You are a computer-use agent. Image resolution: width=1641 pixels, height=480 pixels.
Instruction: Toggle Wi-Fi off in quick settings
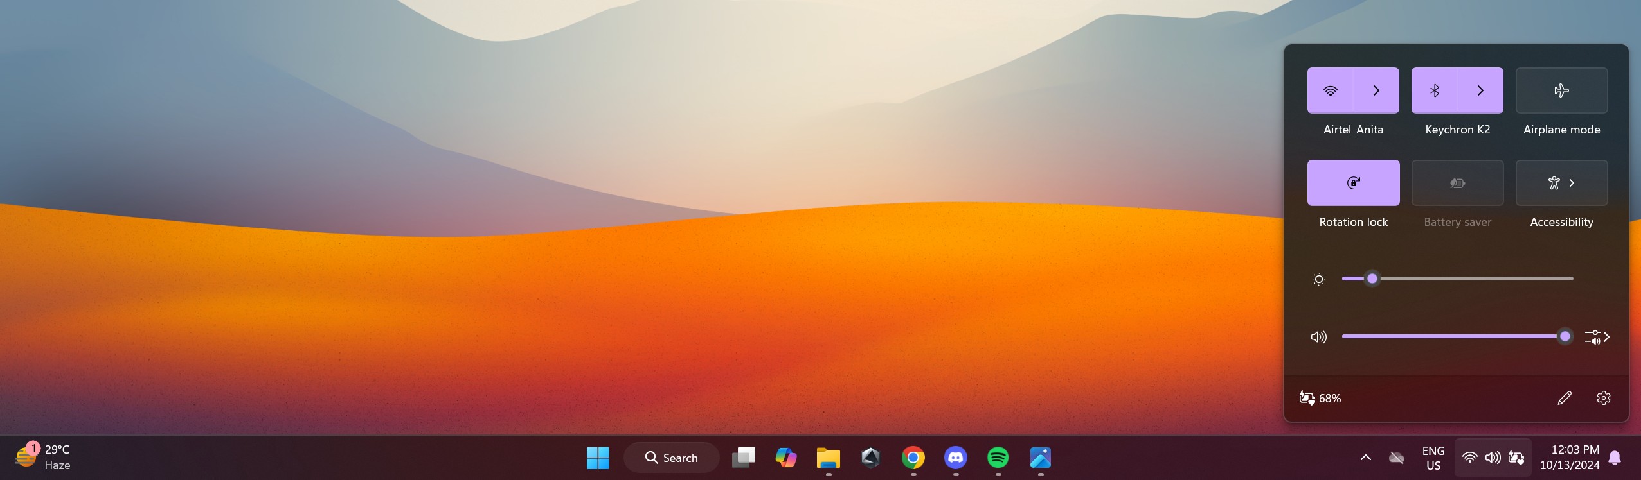pyautogui.click(x=1330, y=90)
